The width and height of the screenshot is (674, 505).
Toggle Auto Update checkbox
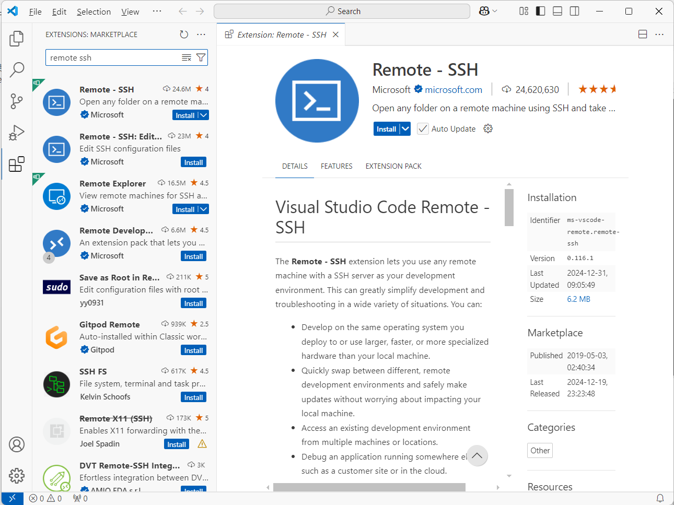point(423,128)
